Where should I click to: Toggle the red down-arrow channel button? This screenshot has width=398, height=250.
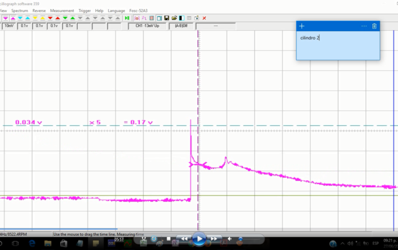pos(49,18)
